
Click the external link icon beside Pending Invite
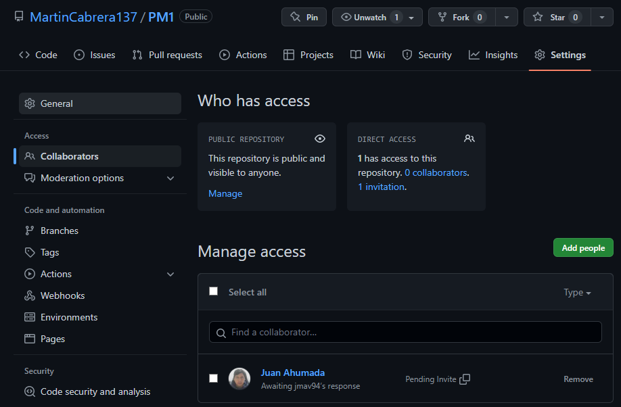[465, 379]
